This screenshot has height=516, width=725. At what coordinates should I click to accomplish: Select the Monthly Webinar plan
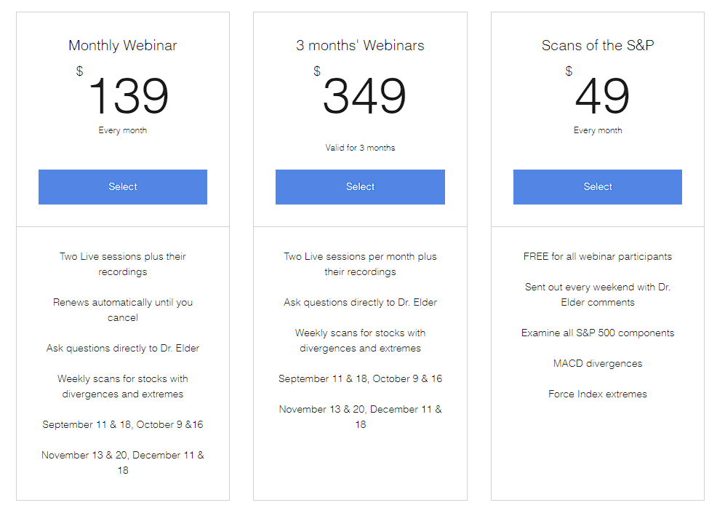pyautogui.click(x=122, y=187)
